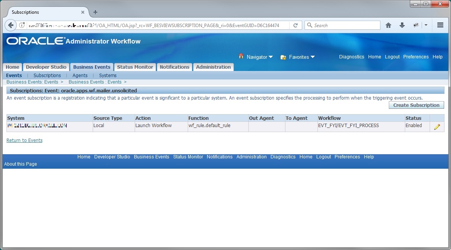The height and width of the screenshot is (250, 451).
Task: Select the Events subtab
Action: [x=14, y=75]
